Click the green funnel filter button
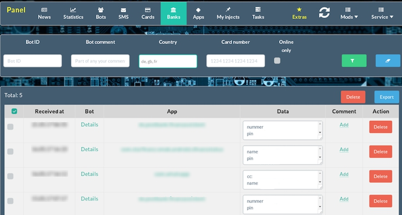Viewport: 402px width, 215px height. click(x=354, y=60)
